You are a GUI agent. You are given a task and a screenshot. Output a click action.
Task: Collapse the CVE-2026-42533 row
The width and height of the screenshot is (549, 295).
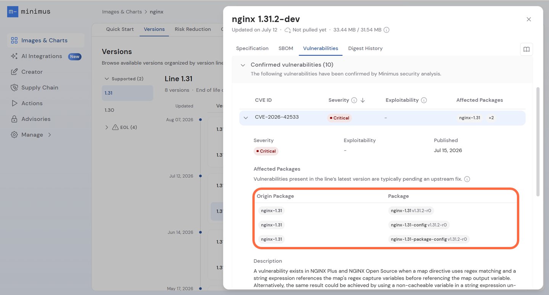click(x=246, y=118)
